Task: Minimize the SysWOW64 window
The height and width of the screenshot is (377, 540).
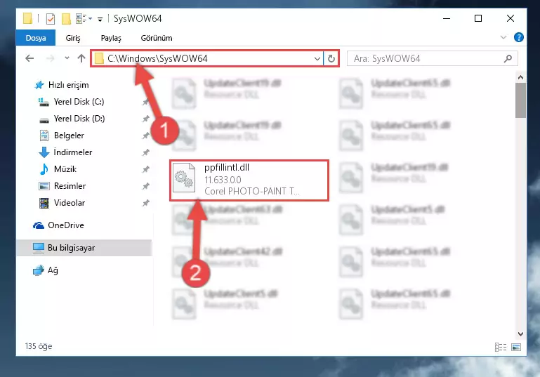Action: [x=447, y=18]
